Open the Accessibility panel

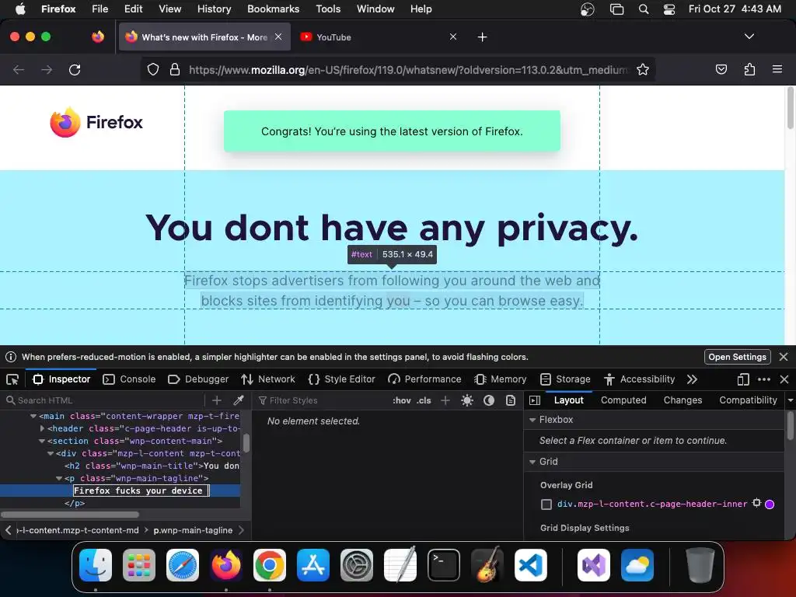click(x=640, y=379)
